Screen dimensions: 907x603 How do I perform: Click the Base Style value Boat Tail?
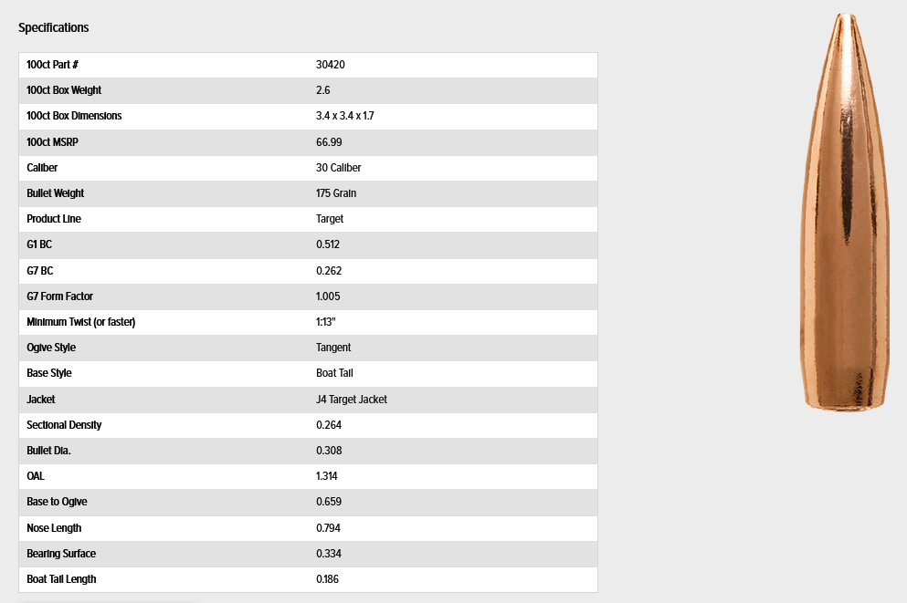coord(334,373)
